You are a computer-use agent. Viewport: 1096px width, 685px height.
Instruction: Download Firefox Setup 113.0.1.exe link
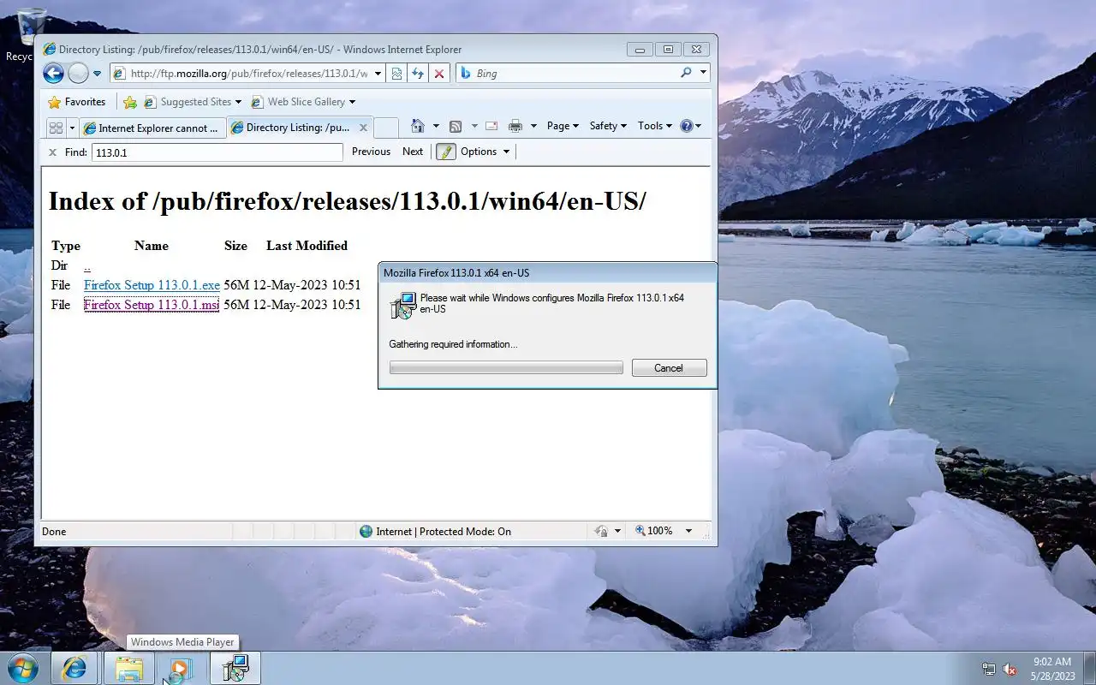point(152,285)
